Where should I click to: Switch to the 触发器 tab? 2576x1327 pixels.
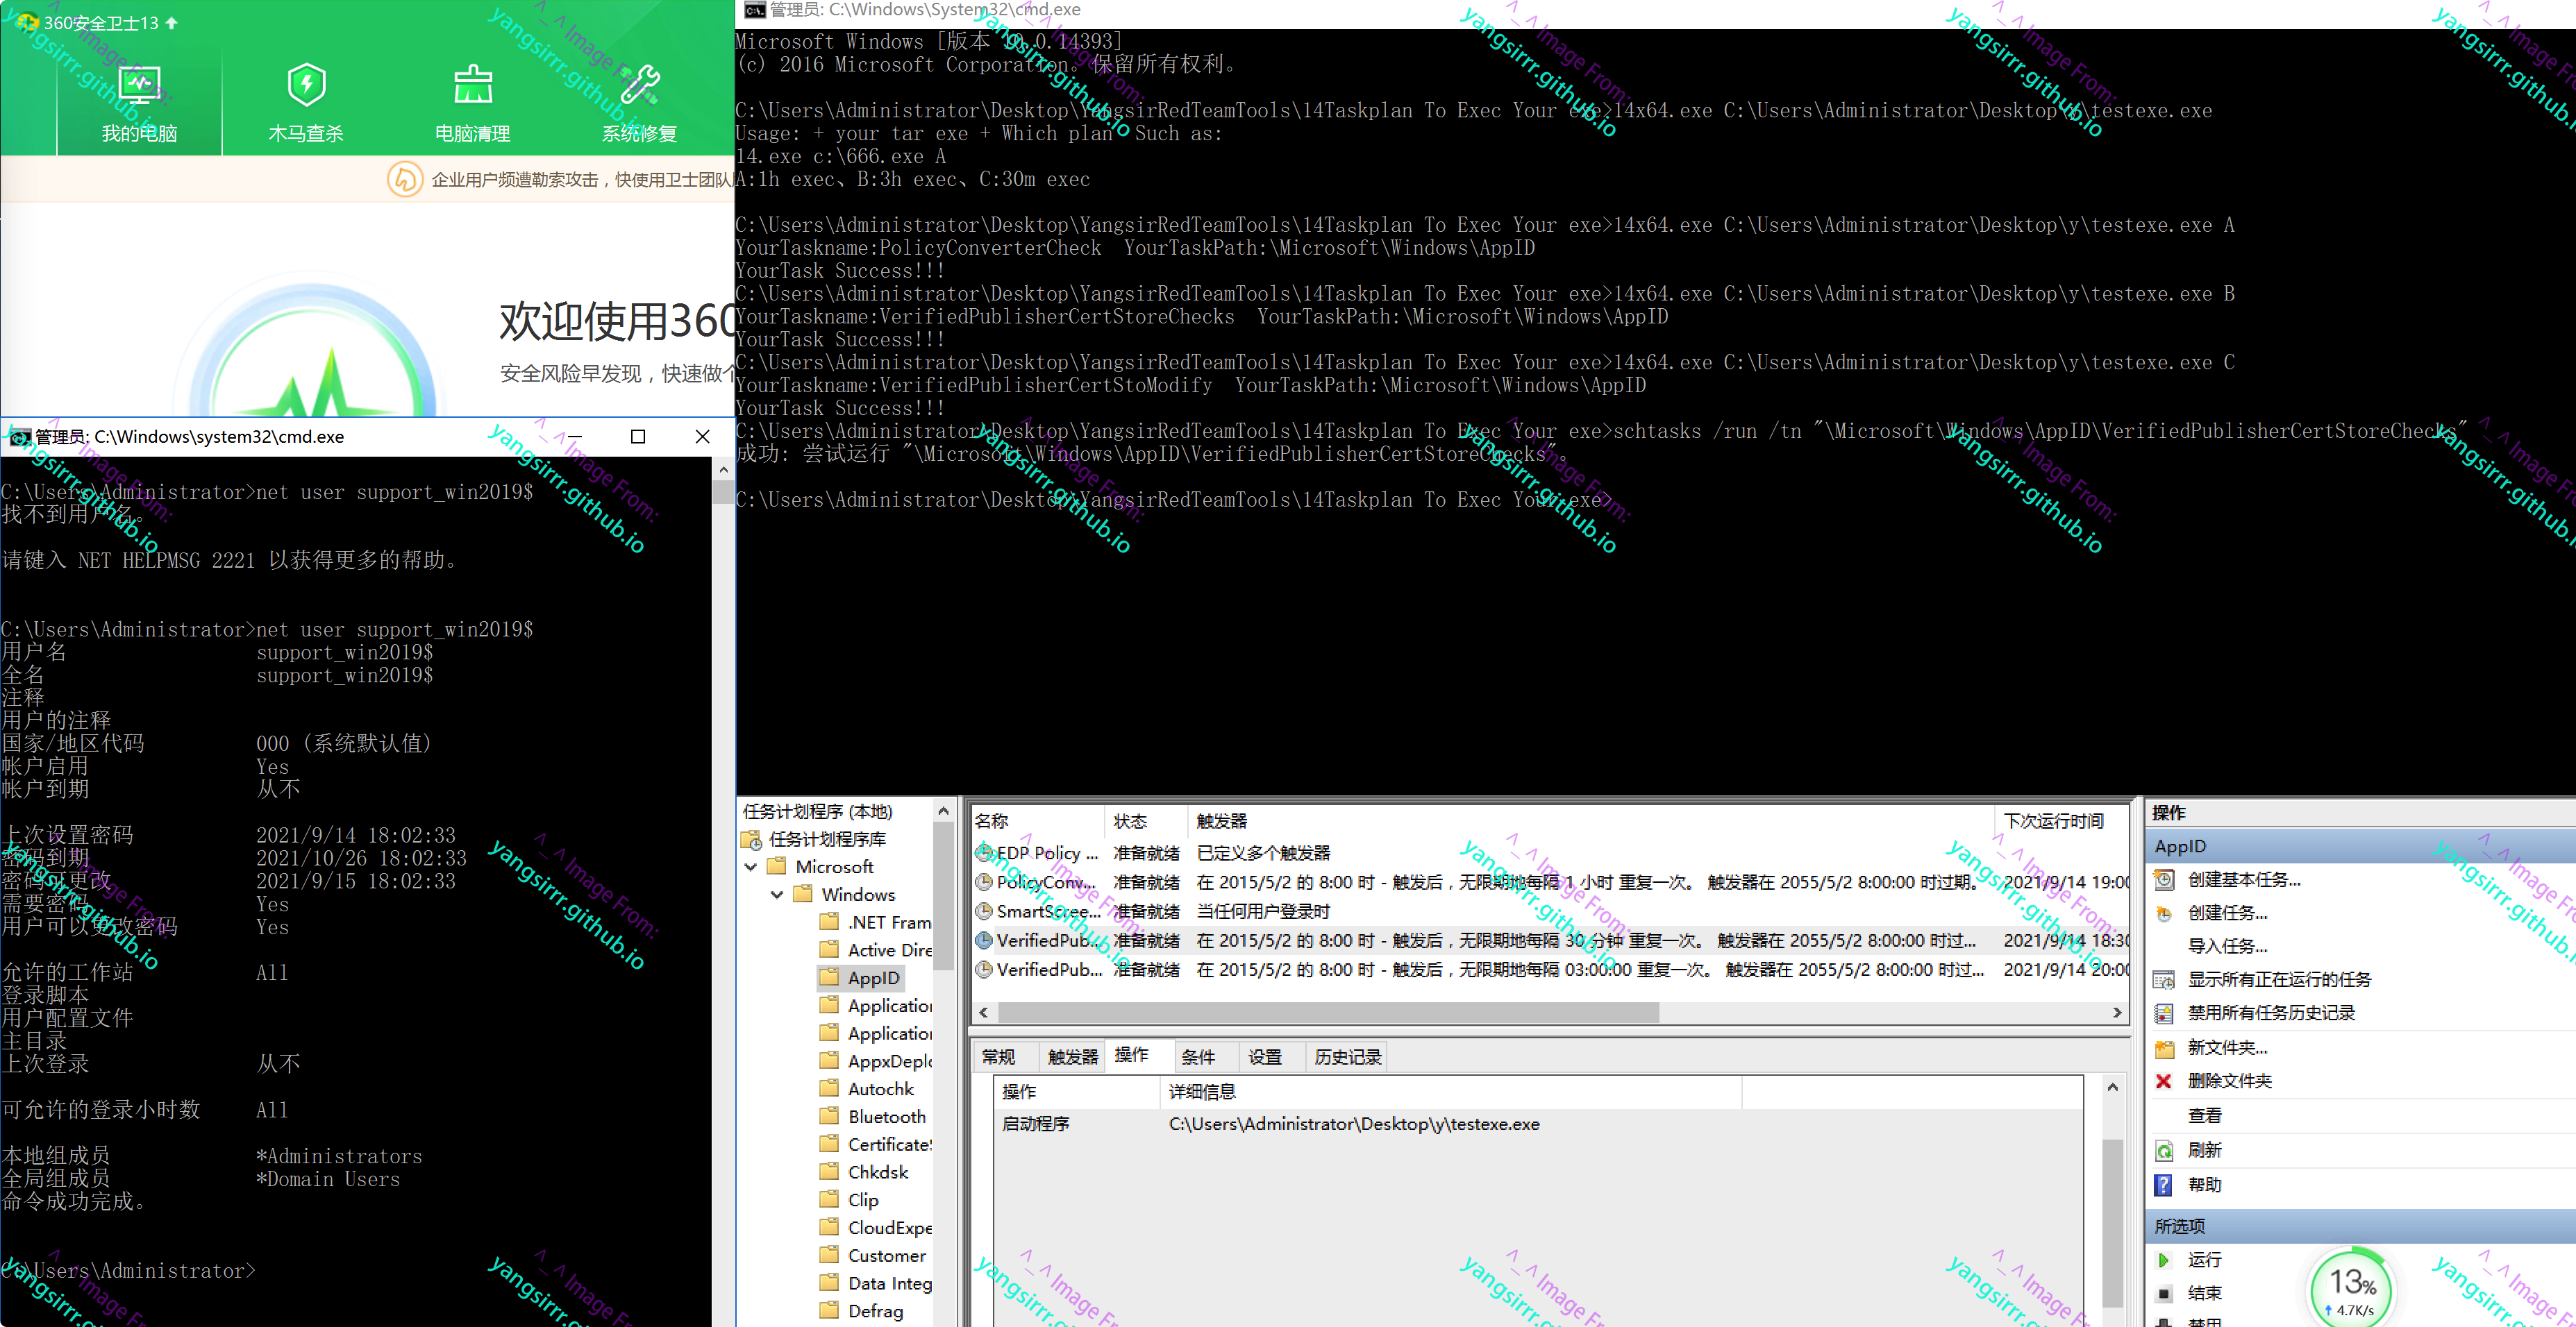point(1072,1057)
